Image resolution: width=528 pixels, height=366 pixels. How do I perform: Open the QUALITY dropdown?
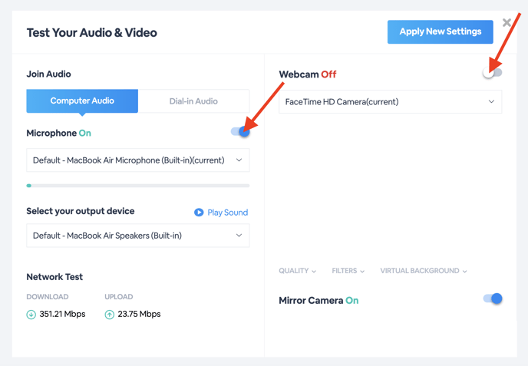click(297, 271)
